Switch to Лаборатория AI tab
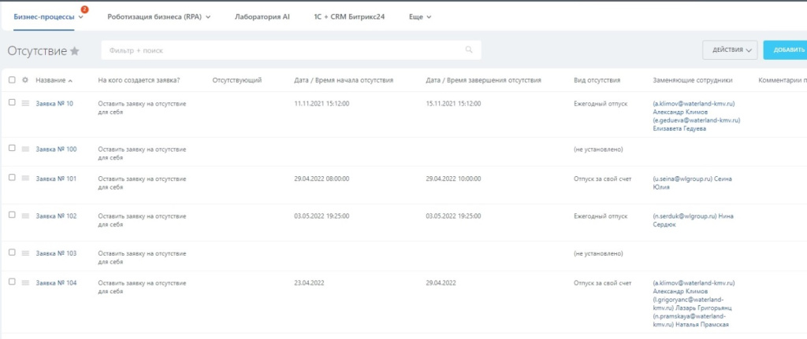Screen dimensions: 807x339 coord(262,17)
